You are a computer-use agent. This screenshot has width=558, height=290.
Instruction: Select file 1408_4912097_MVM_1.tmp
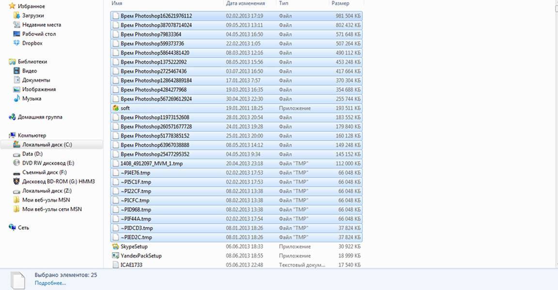point(236,163)
